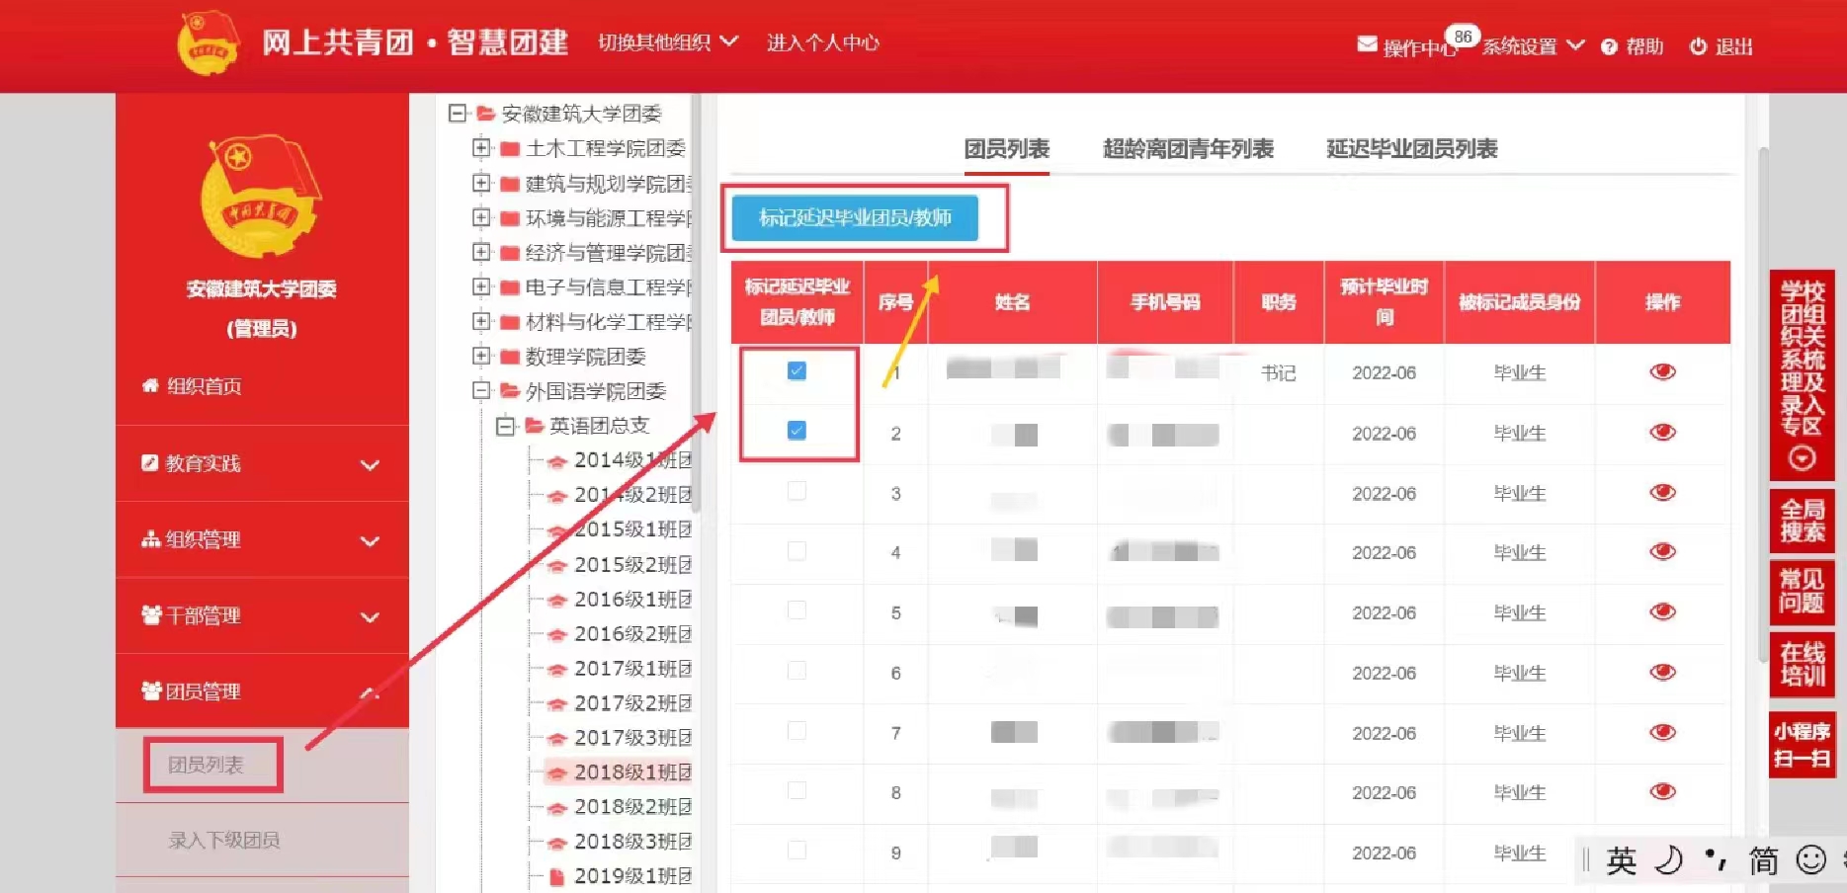Screen dimensions: 1847x893
Task: Open 学校团组织关系梳理及录入专区 side panel
Action: (1802, 376)
